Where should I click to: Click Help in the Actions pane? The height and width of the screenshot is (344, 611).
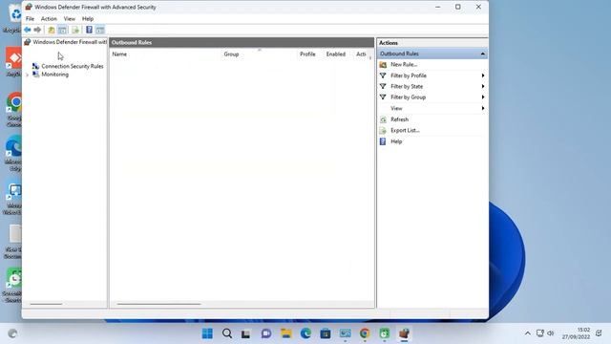click(396, 141)
